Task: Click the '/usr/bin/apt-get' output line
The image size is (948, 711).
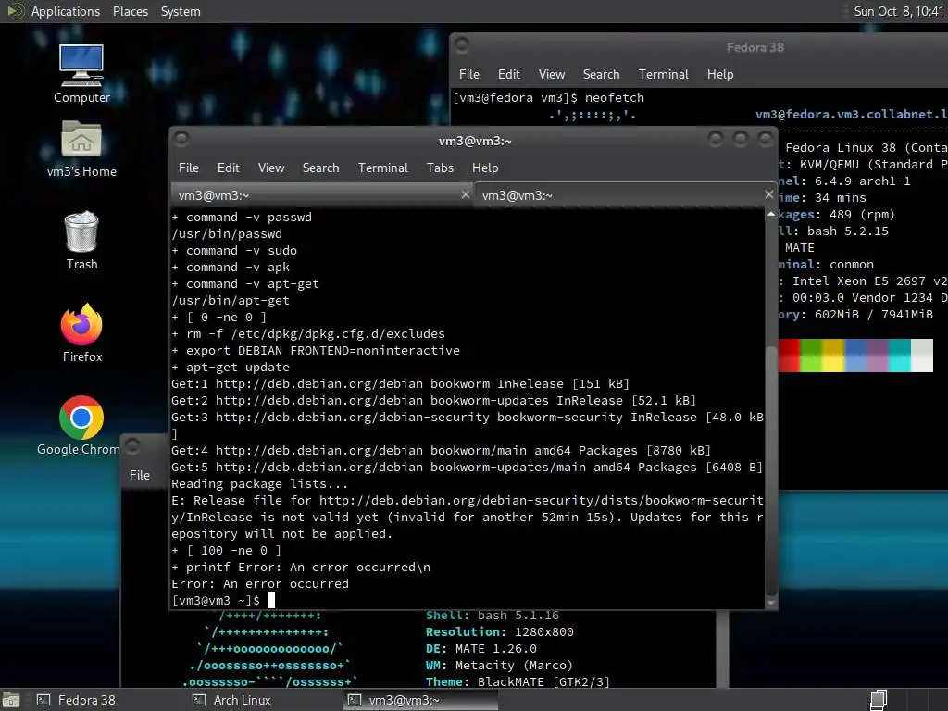Action: [231, 301]
